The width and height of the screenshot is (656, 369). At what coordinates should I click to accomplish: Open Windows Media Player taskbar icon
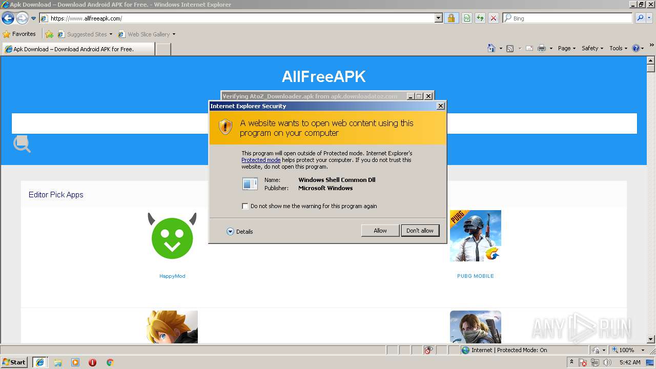tap(75, 362)
